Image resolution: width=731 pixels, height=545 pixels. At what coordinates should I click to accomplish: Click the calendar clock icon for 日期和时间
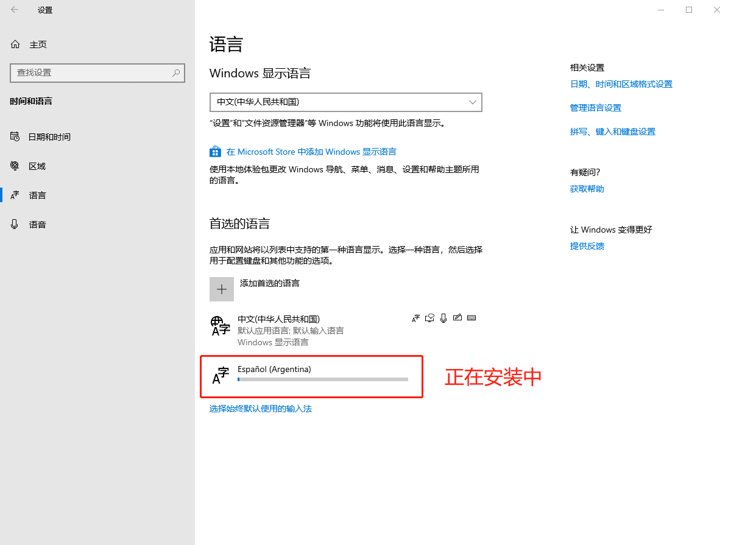click(15, 136)
